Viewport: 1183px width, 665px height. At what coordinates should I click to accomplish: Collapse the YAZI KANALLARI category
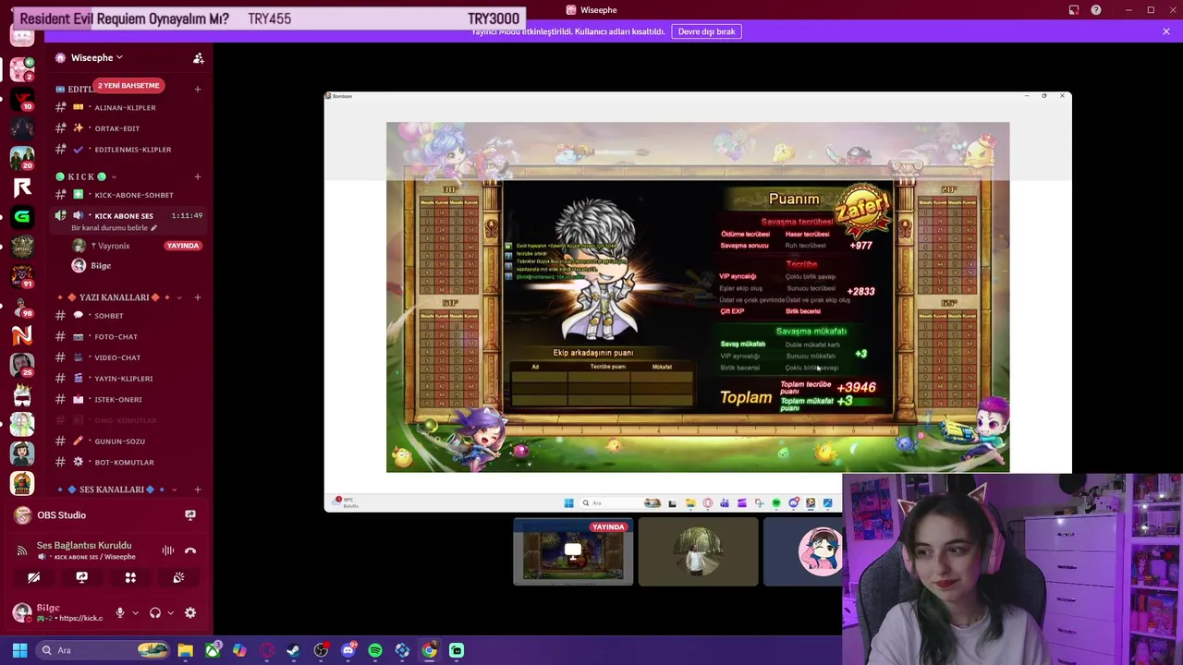pyautogui.click(x=178, y=297)
